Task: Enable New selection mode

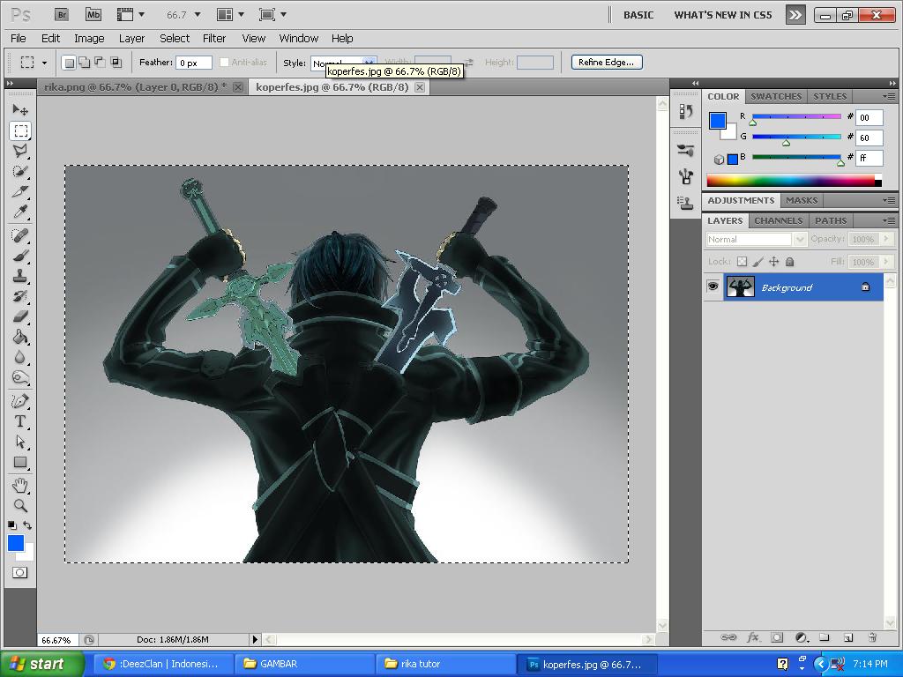Action: 69,63
